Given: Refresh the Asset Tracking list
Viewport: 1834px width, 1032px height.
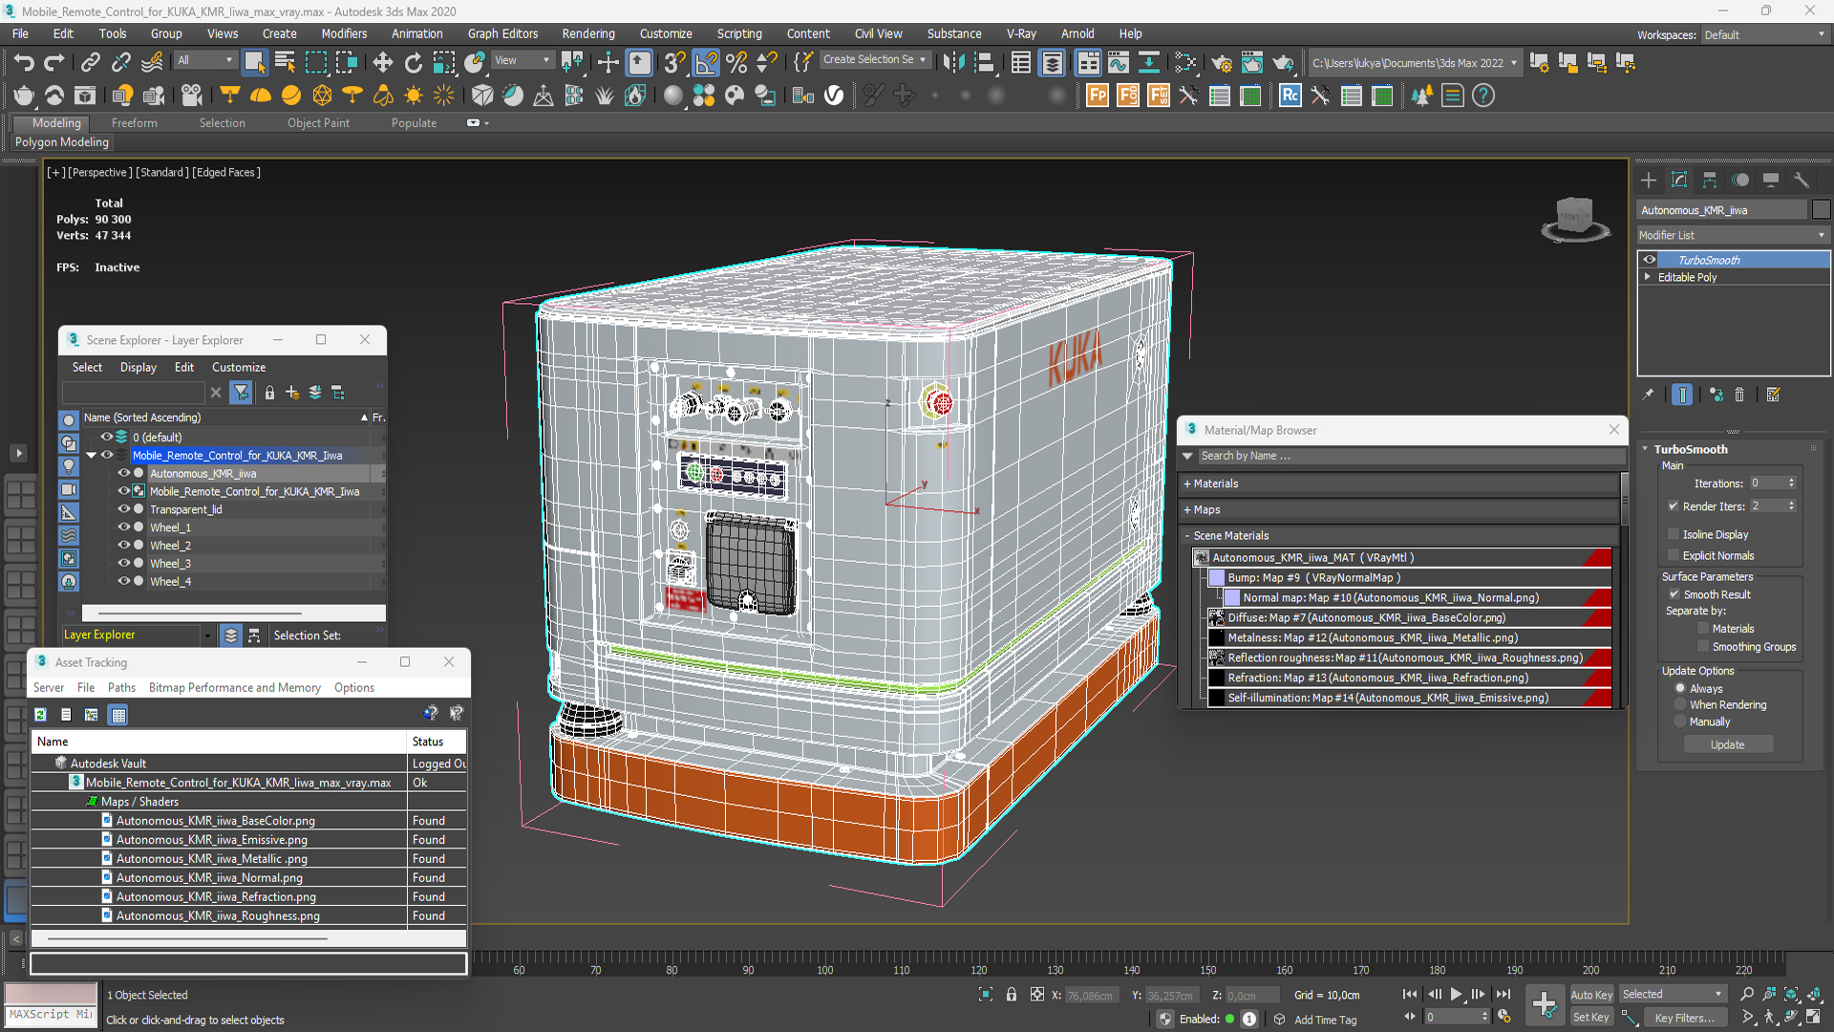Looking at the screenshot, I should point(40,715).
